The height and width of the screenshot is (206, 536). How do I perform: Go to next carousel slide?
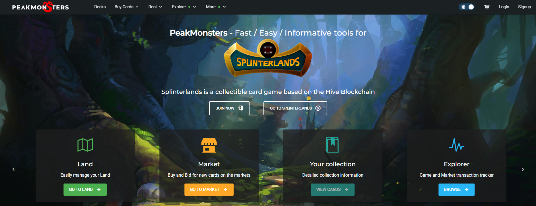pyautogui.click(x=523, y=169)
